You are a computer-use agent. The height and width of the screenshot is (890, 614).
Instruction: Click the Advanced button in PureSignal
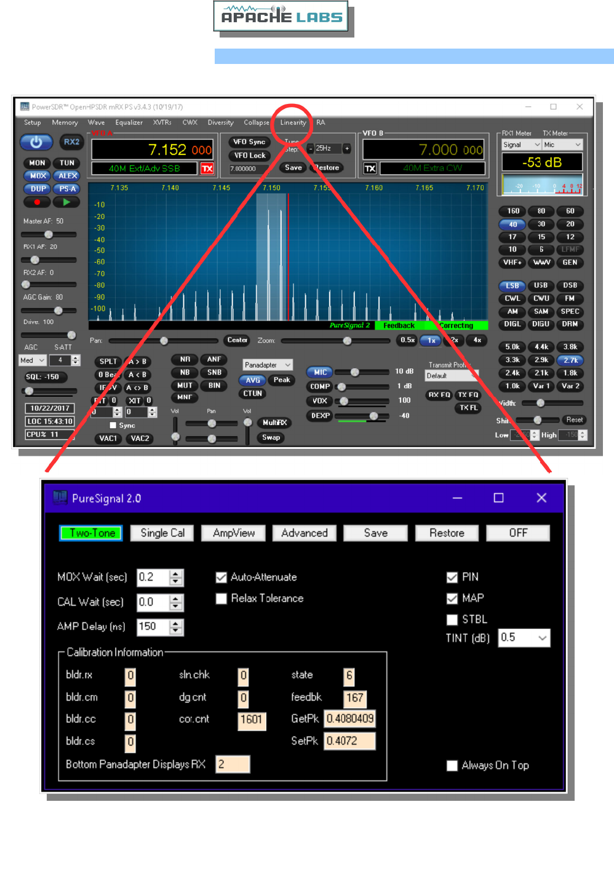pyautogui.click(x=305, y=533)
